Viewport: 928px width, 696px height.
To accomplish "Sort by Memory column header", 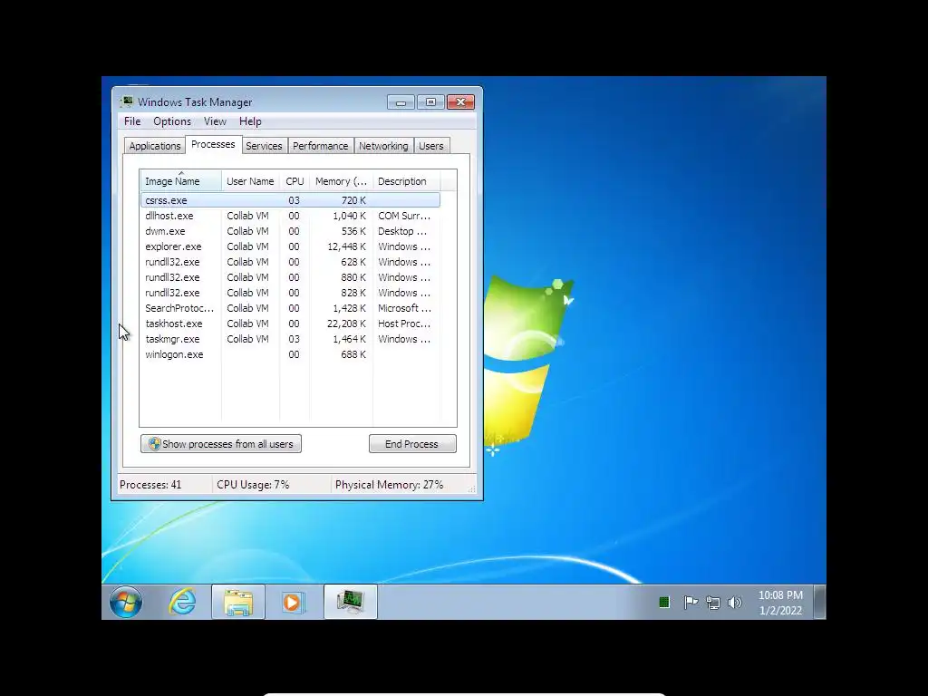I will pyautogui.click(x=341, y=181).
